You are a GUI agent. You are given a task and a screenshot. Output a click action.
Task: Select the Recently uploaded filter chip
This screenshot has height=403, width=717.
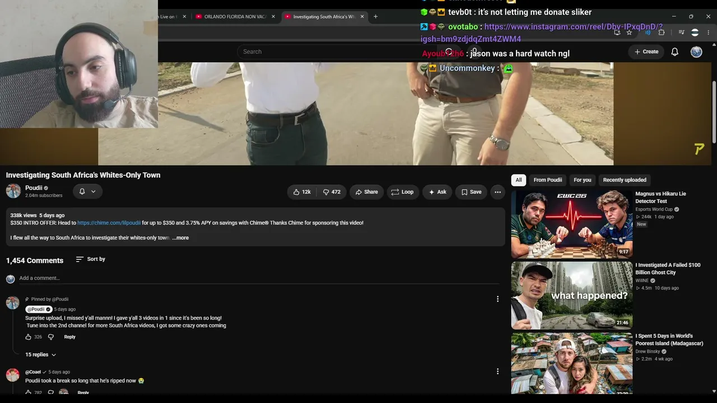pyautogui.click(x=625, y=180)
